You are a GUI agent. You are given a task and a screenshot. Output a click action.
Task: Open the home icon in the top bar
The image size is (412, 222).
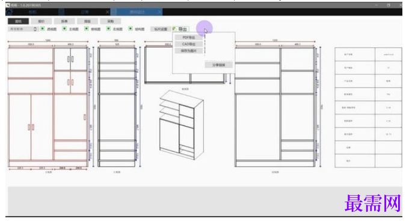[10, 12]
